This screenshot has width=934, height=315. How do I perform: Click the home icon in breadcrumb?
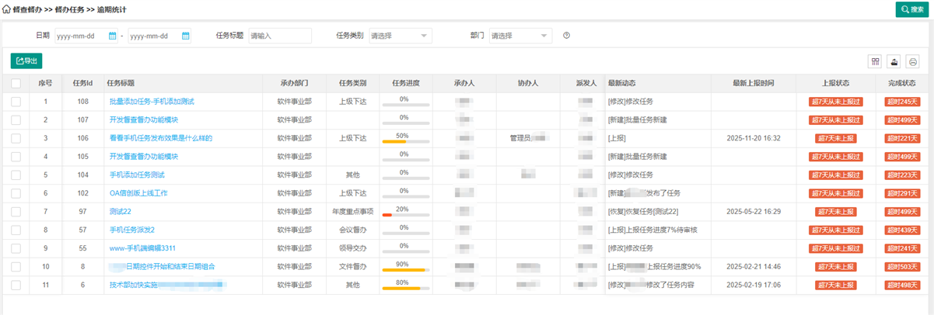pos(7,9)
